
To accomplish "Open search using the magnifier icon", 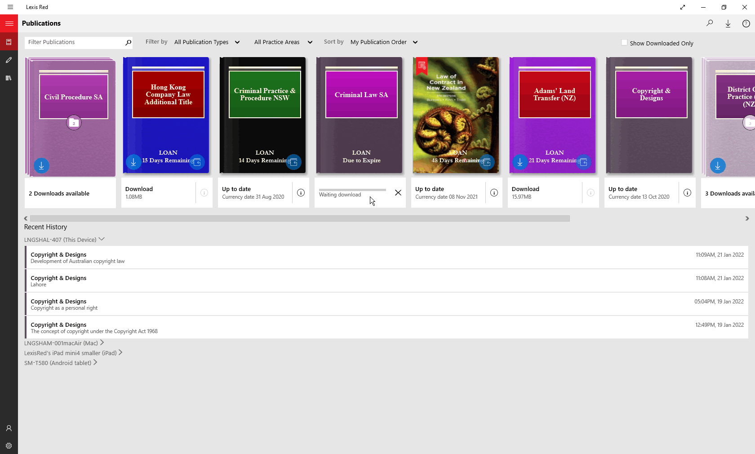I will [710, 23].
